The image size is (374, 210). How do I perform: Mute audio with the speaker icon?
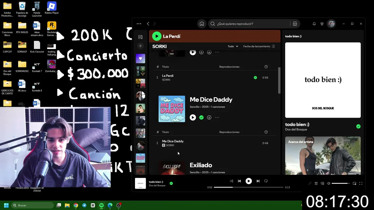coord(329,183)
